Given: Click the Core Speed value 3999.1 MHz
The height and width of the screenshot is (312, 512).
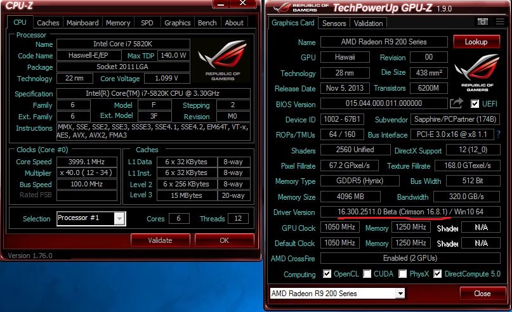Looking at the screenshot, I should [86, 162].
